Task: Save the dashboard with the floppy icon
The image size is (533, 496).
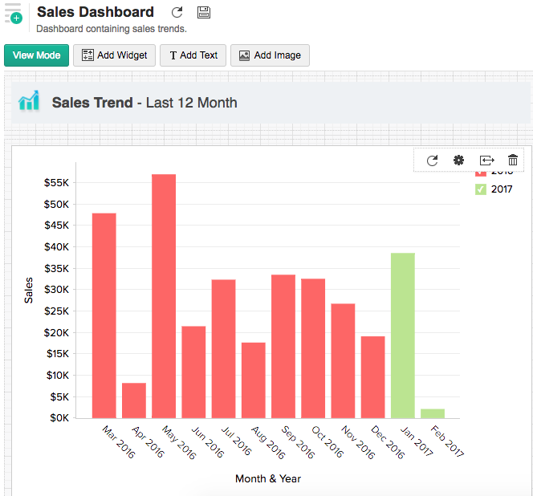Action: point(203,12)
